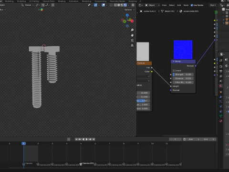The height and width of the screenshot is (172, 229).
Task: Open the pivot point dropdown
Action: pos(38,5)
